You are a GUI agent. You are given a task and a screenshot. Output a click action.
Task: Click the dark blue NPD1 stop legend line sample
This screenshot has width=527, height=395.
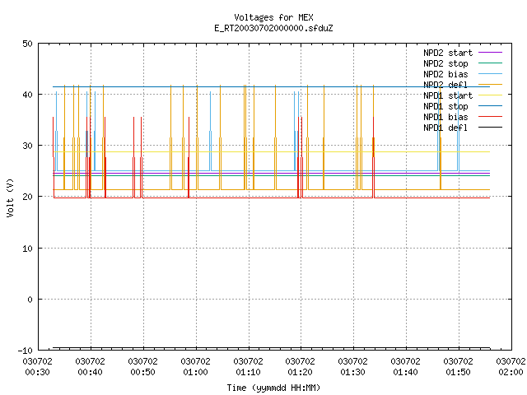[491, 106]
